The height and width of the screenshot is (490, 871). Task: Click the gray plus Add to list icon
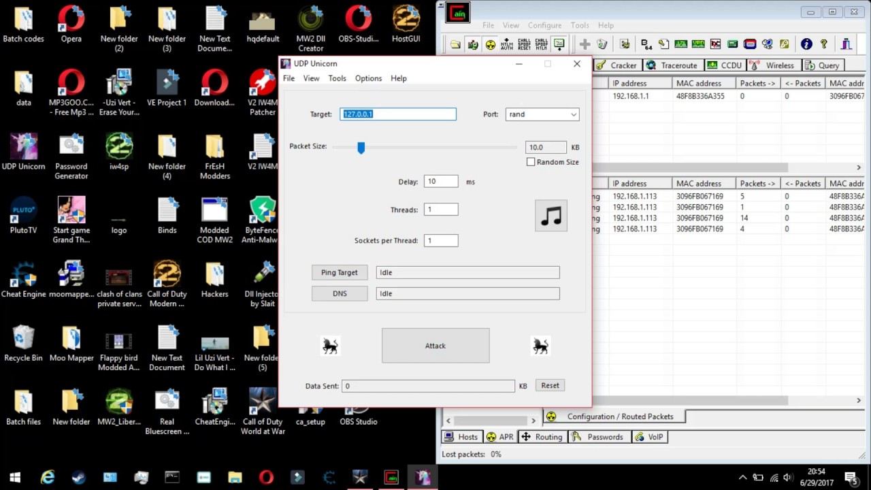[585, 44]
